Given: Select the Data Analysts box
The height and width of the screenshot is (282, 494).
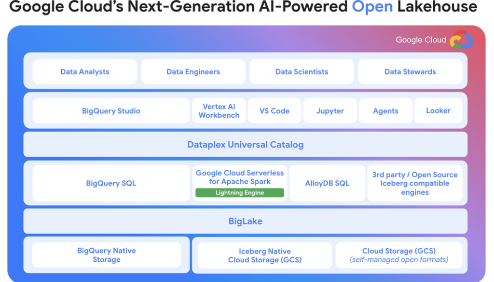Looking at the screenshot, I should pyautogui.click(x=85, y=72).
